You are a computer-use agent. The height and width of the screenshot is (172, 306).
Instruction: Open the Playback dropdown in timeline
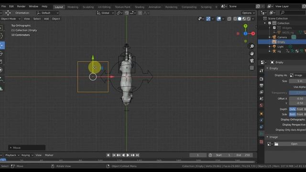pyautogui.click(x=12, y=155)
